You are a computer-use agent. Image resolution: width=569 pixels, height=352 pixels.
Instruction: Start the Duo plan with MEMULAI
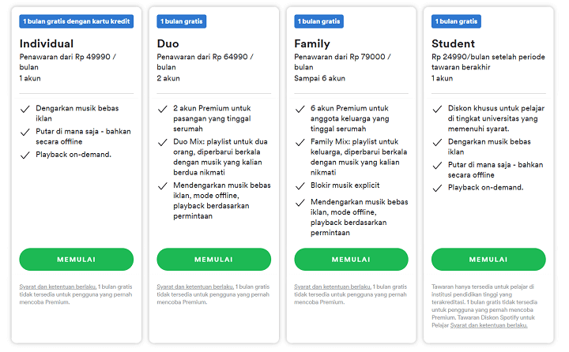[x=213, y=259]
